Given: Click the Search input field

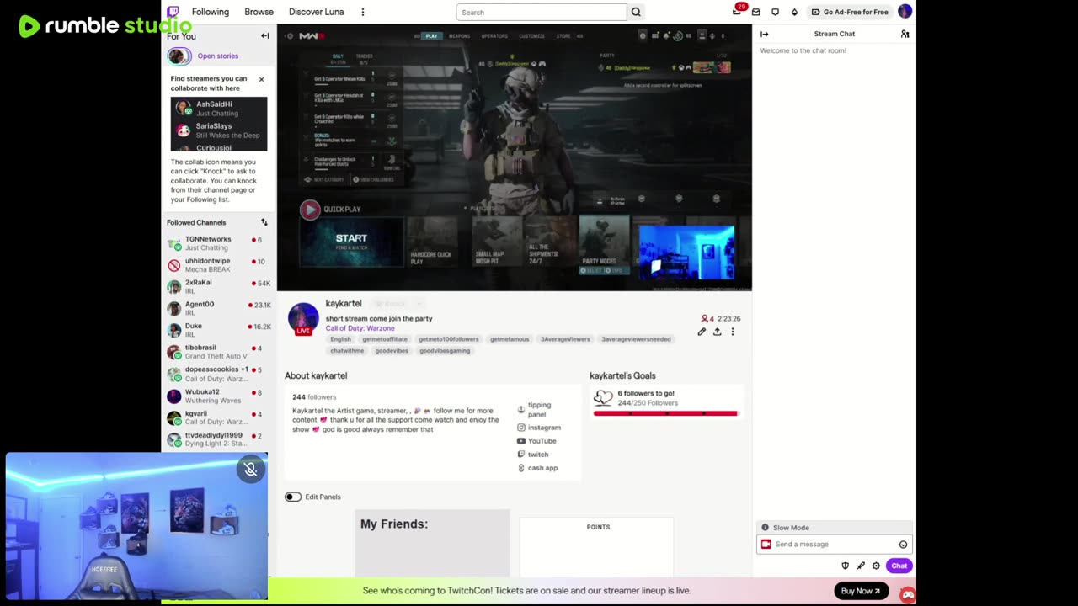Looking at the screenshot, I should 542,12.
